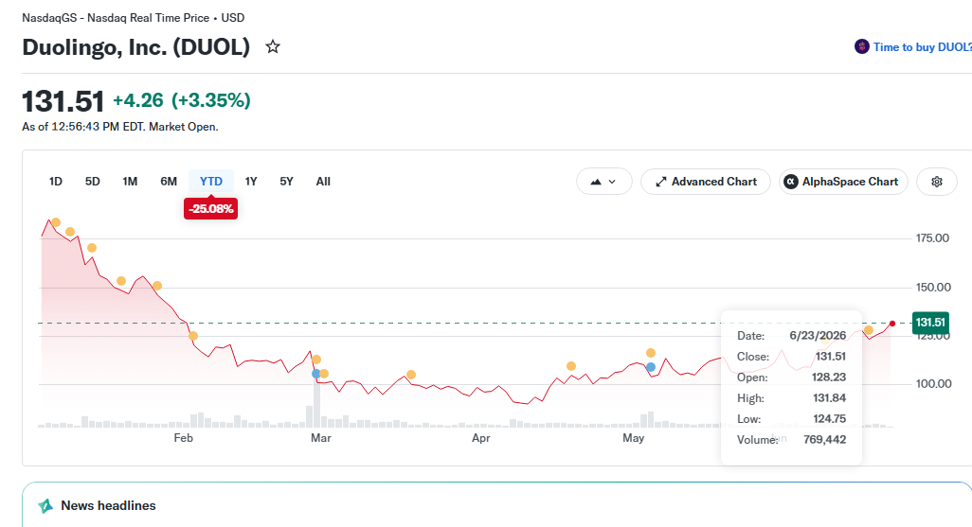Click the +4.26 (+3.35%) price change
This screenshot has width=972, height=527.
pos(182,99)
